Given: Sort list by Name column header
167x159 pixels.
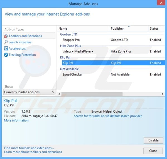Looking at the screenshot, I should point(83,29).
